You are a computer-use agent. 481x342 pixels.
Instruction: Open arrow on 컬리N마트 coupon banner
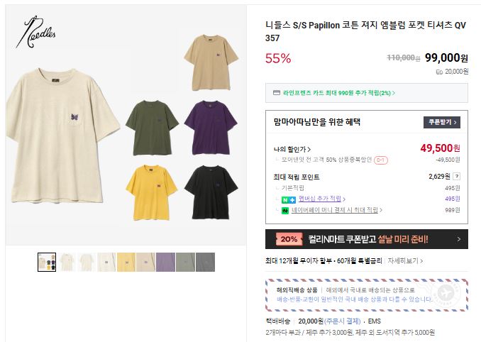click(459, 240)
